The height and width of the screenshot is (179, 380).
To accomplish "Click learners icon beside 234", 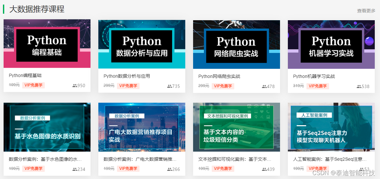I will click(x=74, y=169).
